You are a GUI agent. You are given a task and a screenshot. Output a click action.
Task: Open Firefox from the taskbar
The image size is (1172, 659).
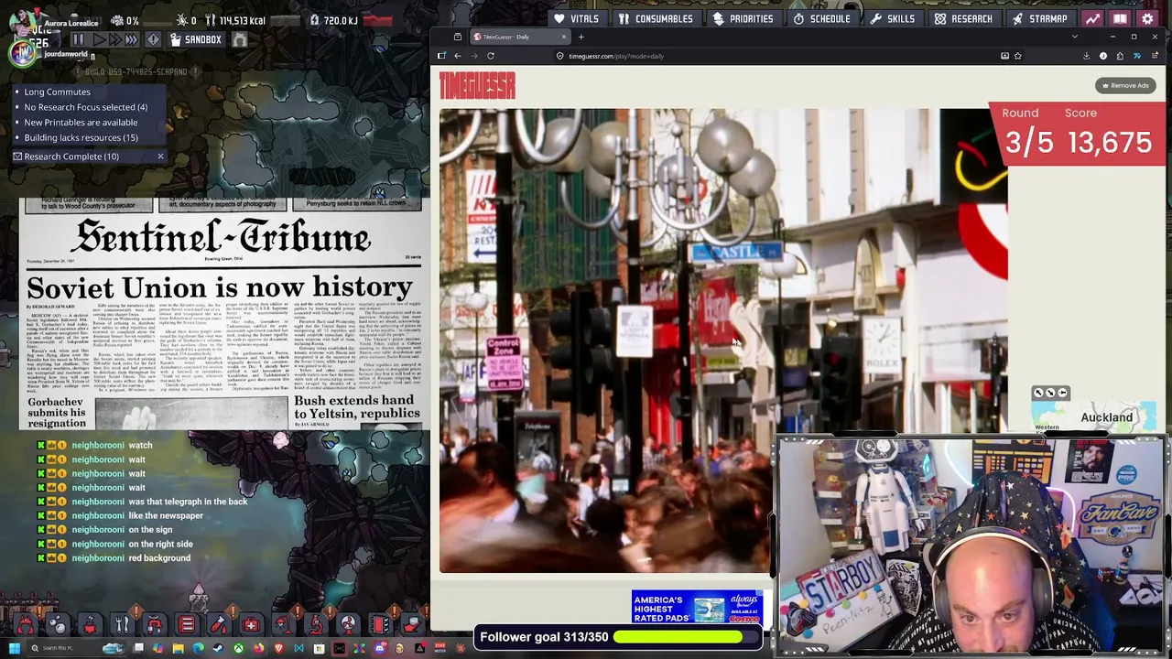pos(258,649)
